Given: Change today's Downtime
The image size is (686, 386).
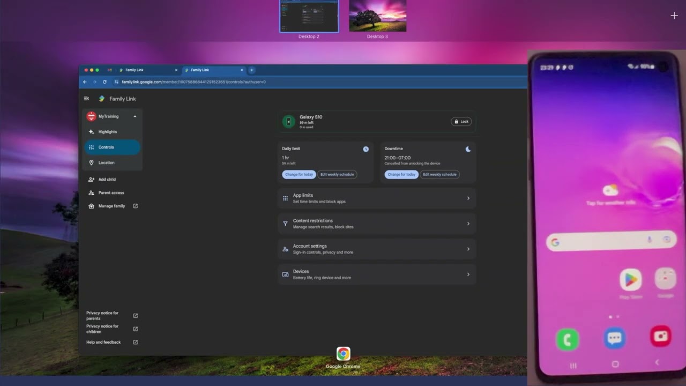Looking at the screenshot, I should point(401,174).
